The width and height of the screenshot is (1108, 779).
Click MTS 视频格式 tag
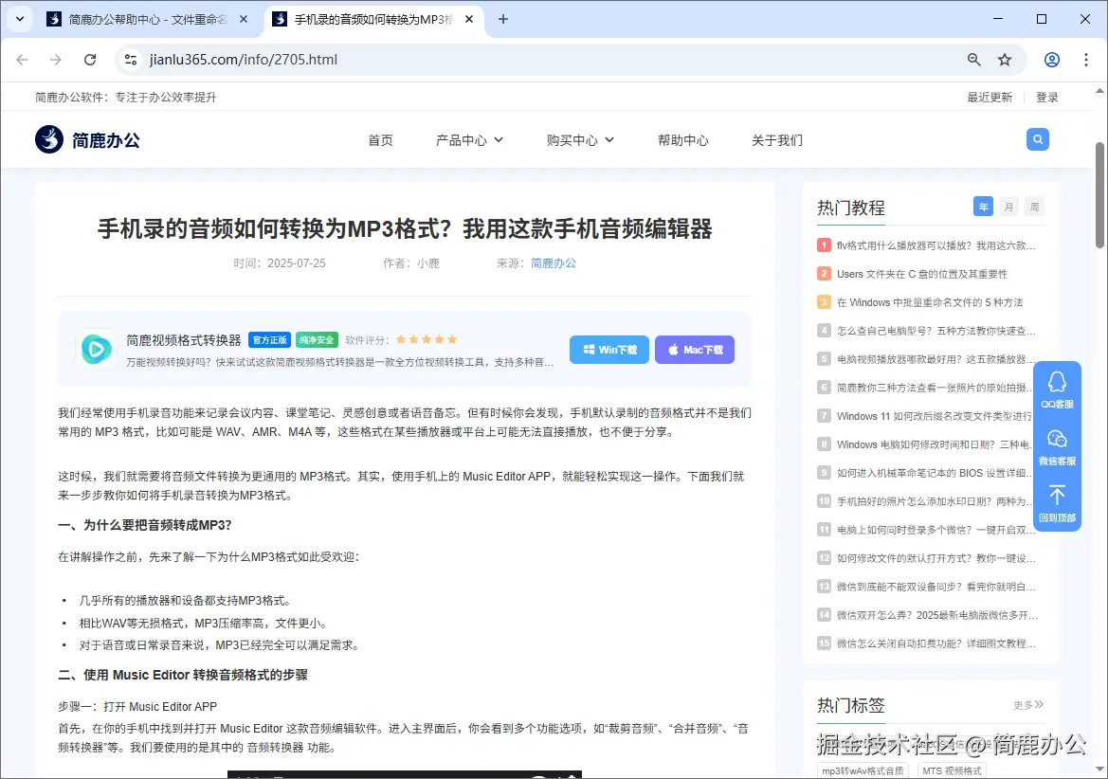952,770
